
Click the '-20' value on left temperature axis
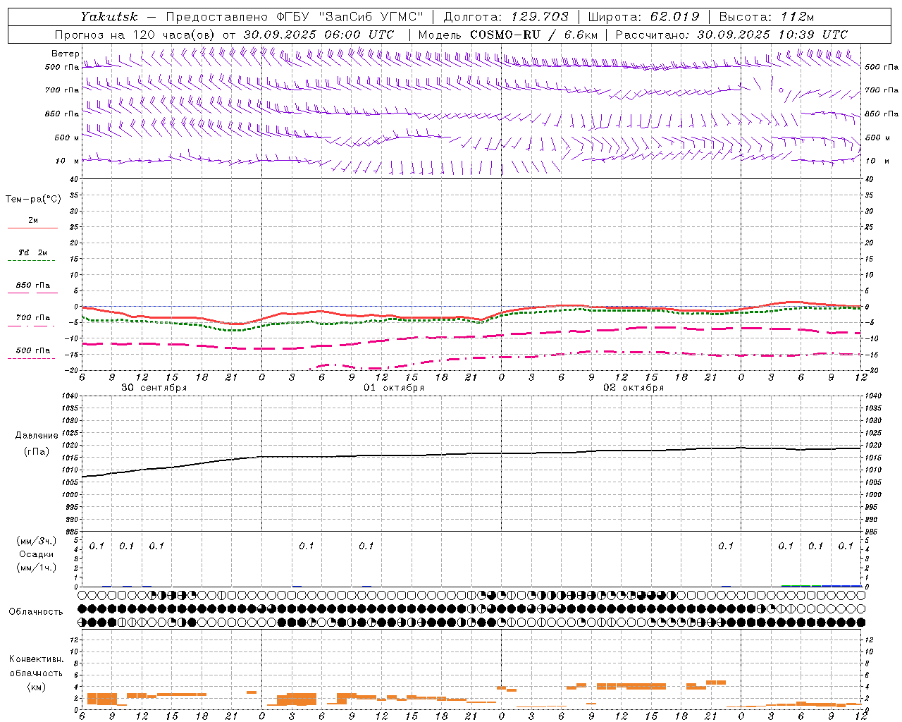(72, 370)
